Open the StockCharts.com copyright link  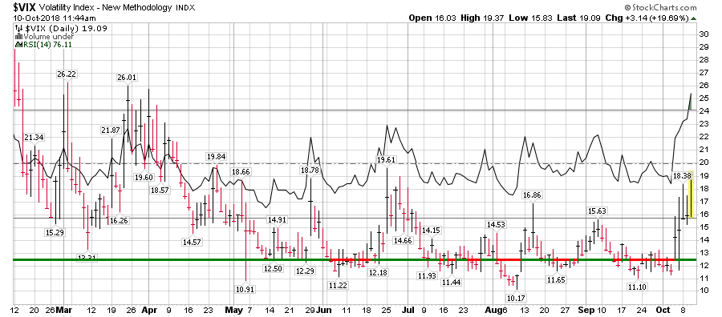[x=661, y=7]
